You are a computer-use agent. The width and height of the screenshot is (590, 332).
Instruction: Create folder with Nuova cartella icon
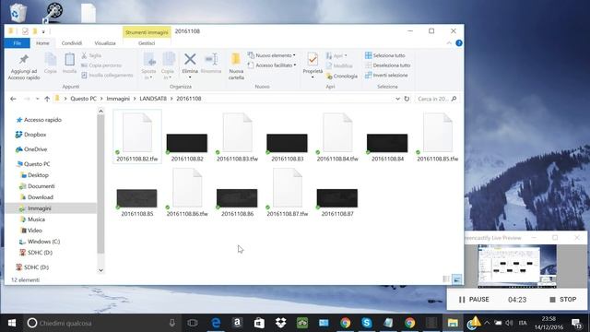coord(236,59)
